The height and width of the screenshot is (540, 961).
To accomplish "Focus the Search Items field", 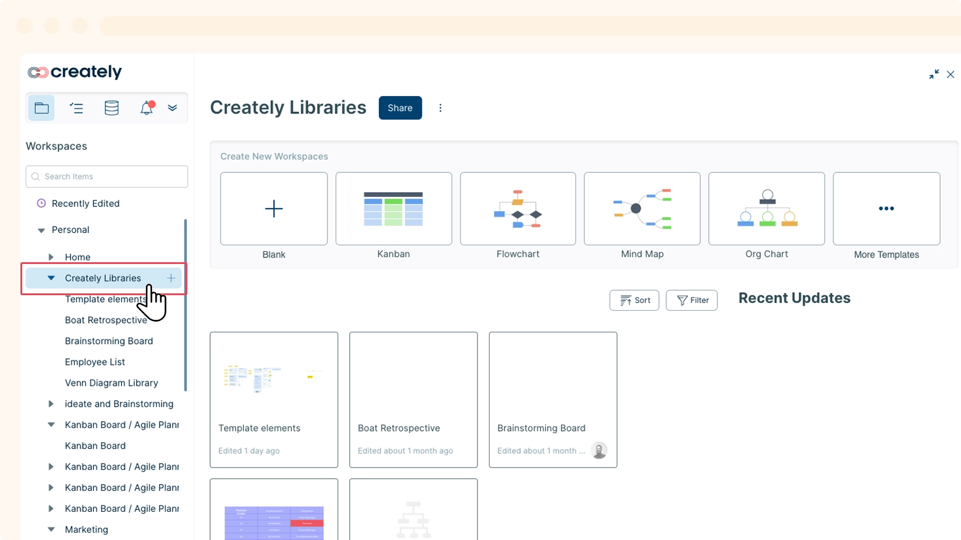I will click(x=107, y=176).
